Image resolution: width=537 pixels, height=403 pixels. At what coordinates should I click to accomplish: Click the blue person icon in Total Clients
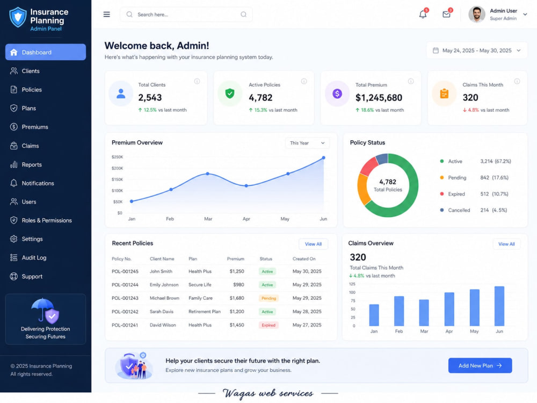121,93
